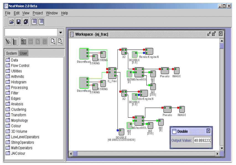The height and width of the screenshot is (165, 236).
Task: Switch to the User tab
Action: coord(24,53)
